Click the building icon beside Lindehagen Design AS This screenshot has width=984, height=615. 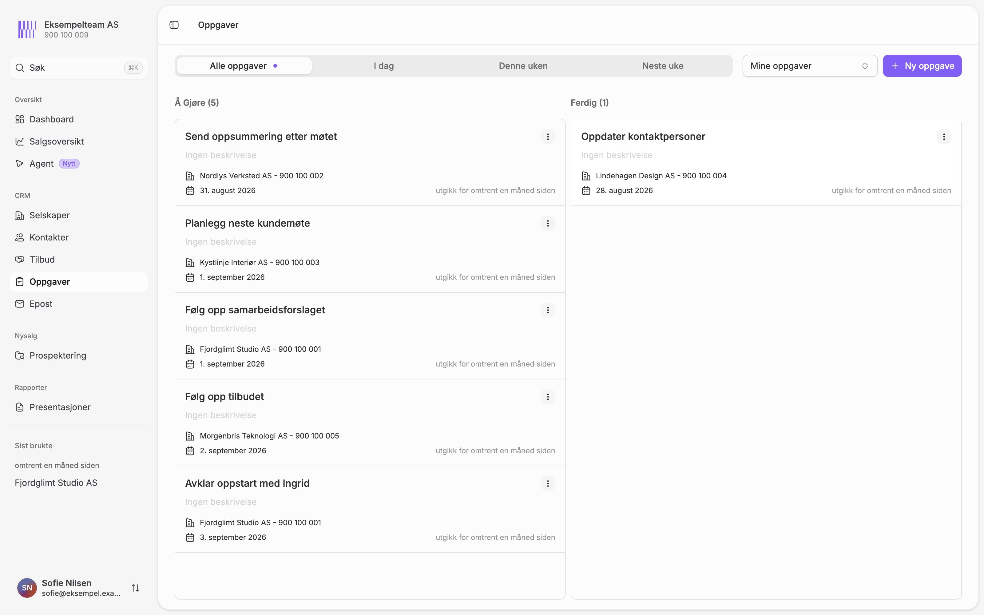click(x=586, y=176)
